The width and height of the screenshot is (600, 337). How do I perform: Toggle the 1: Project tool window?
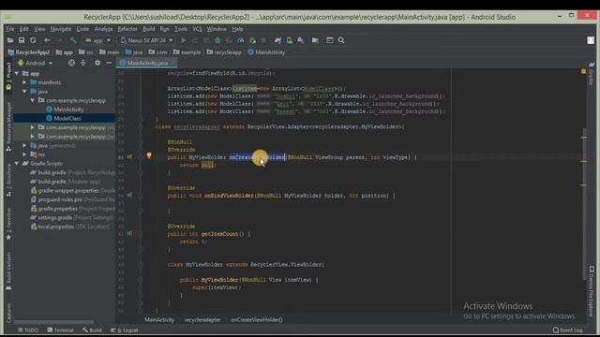[x=8, y=77]
